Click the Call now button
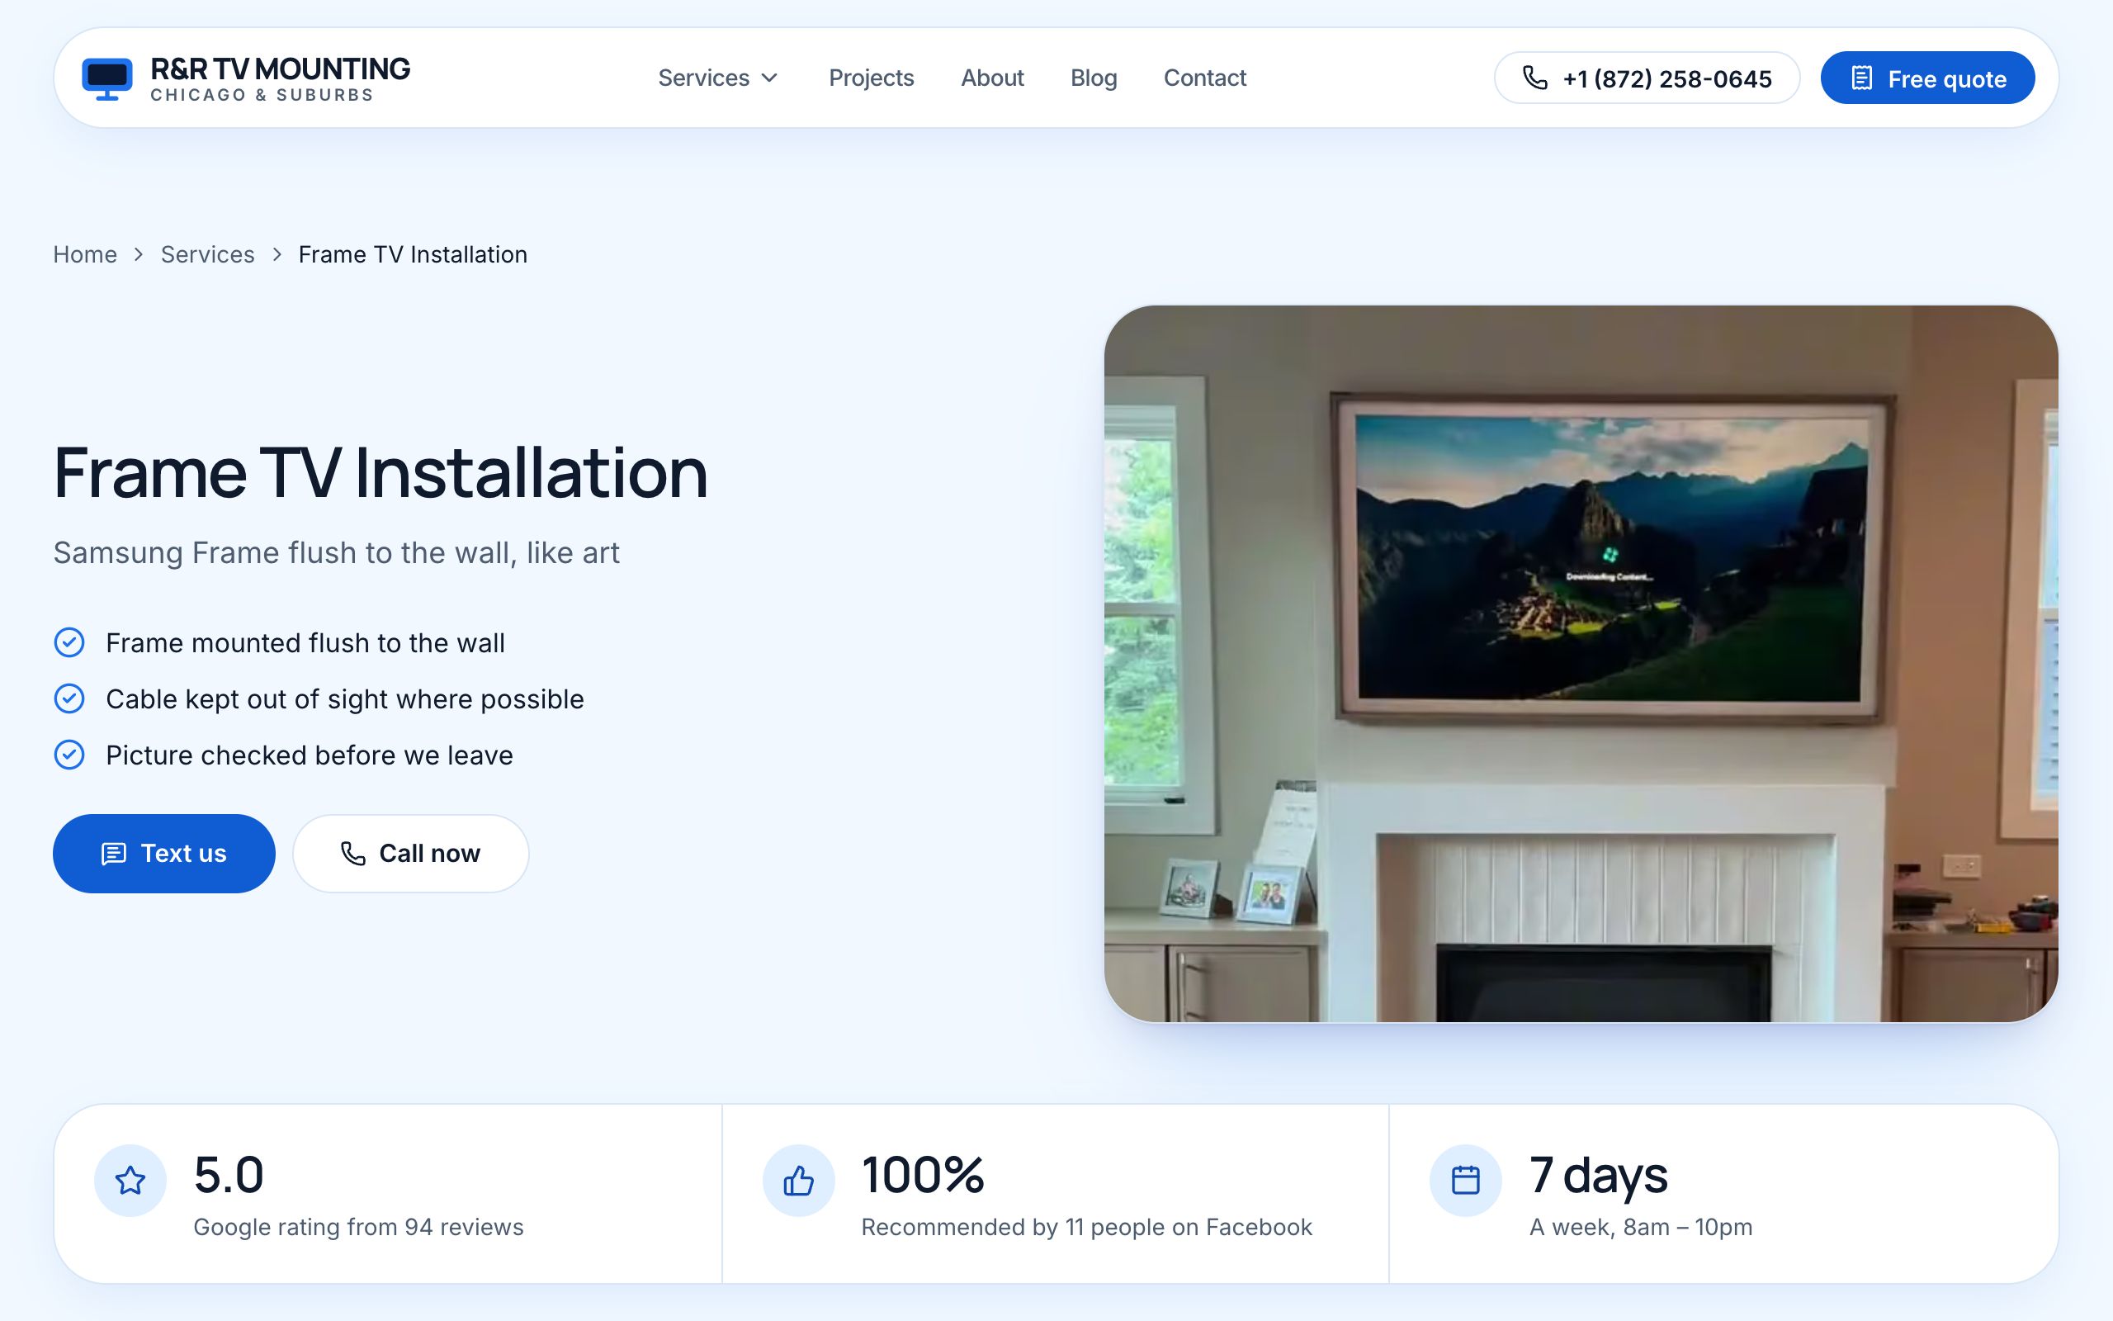2113x1321 pixels. 410,854
